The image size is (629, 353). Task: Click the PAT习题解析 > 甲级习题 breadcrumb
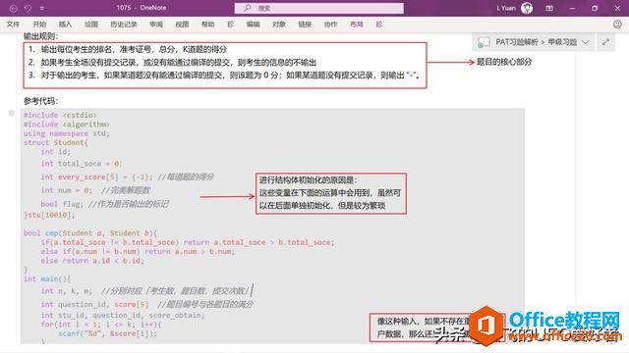536,42
